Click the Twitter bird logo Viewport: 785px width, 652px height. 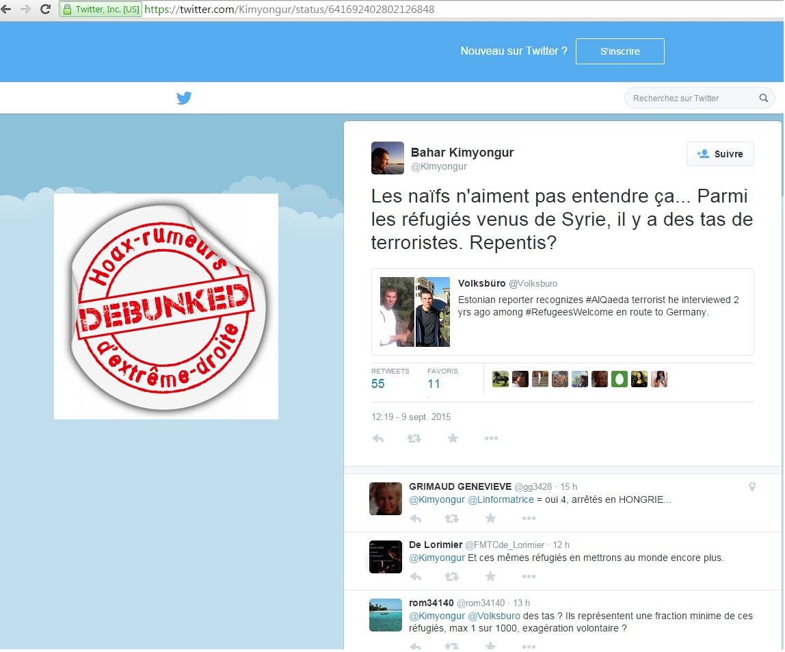click(183, 98)
